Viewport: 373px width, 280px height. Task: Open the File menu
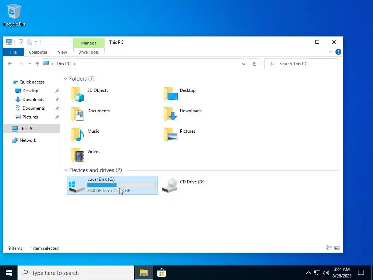[x=13, y=52]
